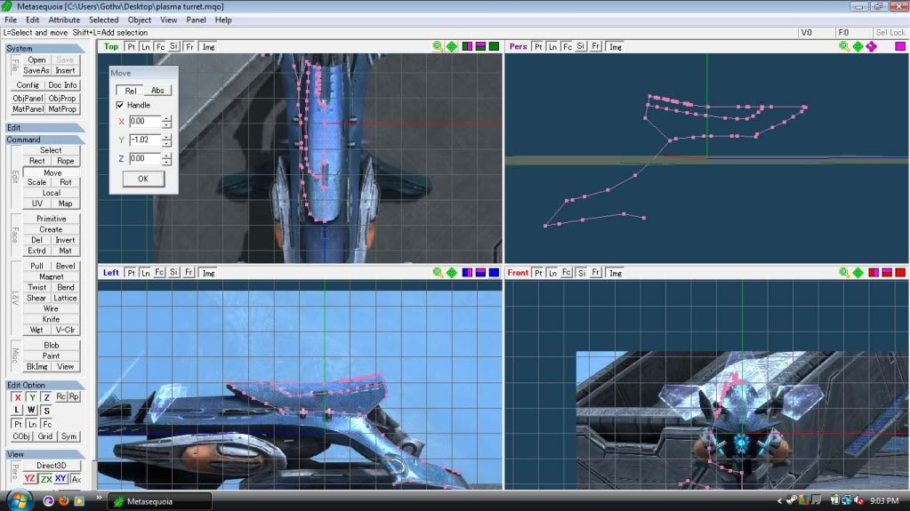Click the horizontal split layout icon in Top view

click(x=480, y=46)
